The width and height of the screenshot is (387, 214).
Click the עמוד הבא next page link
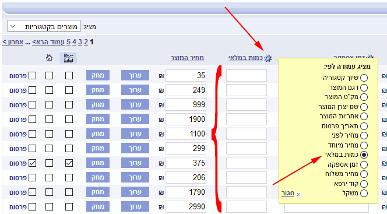pyautogui.click(x=48, y=42)
